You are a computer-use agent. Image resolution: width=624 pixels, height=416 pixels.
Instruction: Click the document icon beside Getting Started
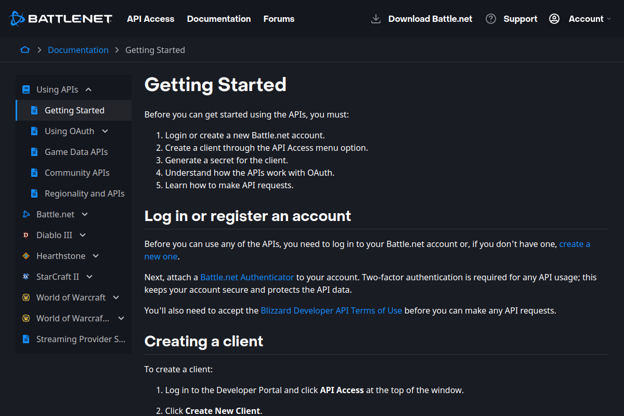click(34, 110)
